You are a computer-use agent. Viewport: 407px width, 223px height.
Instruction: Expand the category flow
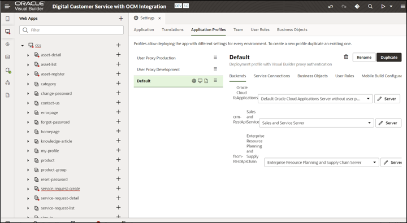click(28, 84)
